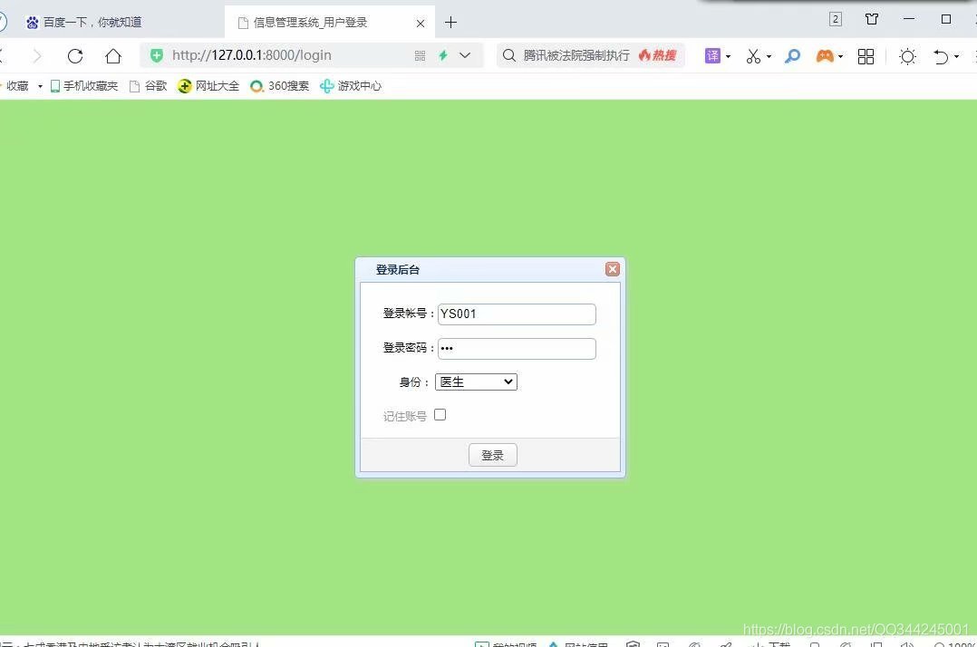
Task: Click the address bar URL 127.0.0.1:8000/login
Action: pos(252,55)
